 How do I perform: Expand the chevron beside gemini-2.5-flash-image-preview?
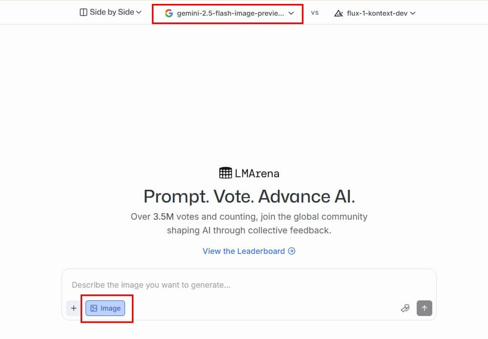[x=291, y=13]
